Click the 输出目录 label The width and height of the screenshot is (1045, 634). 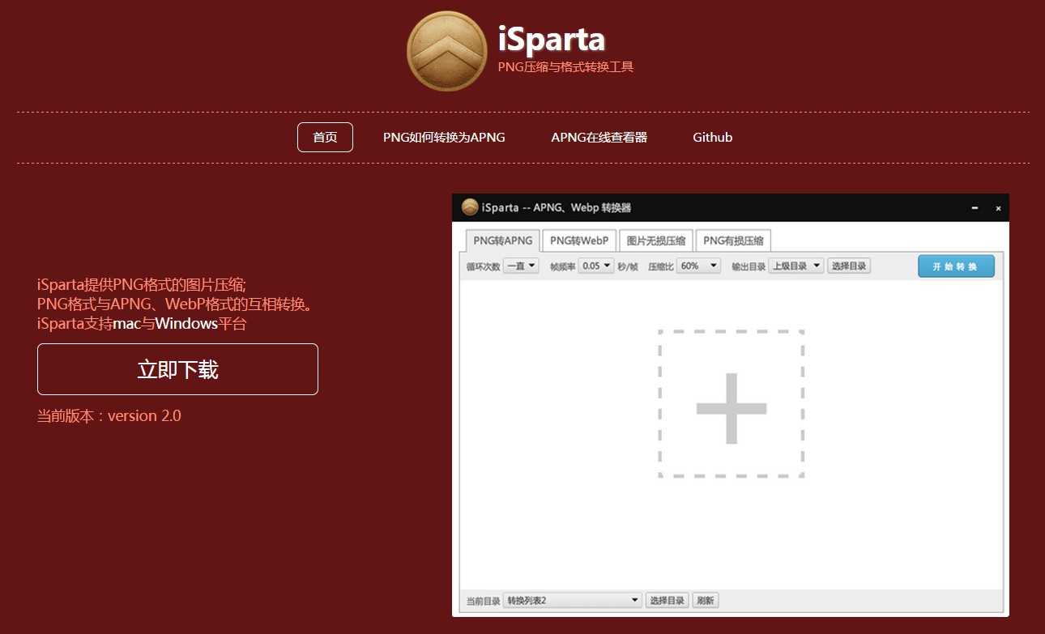coord(749,266)
